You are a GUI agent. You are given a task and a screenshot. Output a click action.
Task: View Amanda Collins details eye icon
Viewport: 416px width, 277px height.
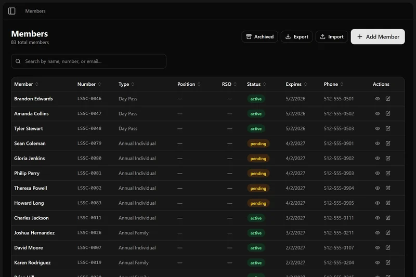tap(378, 113)
